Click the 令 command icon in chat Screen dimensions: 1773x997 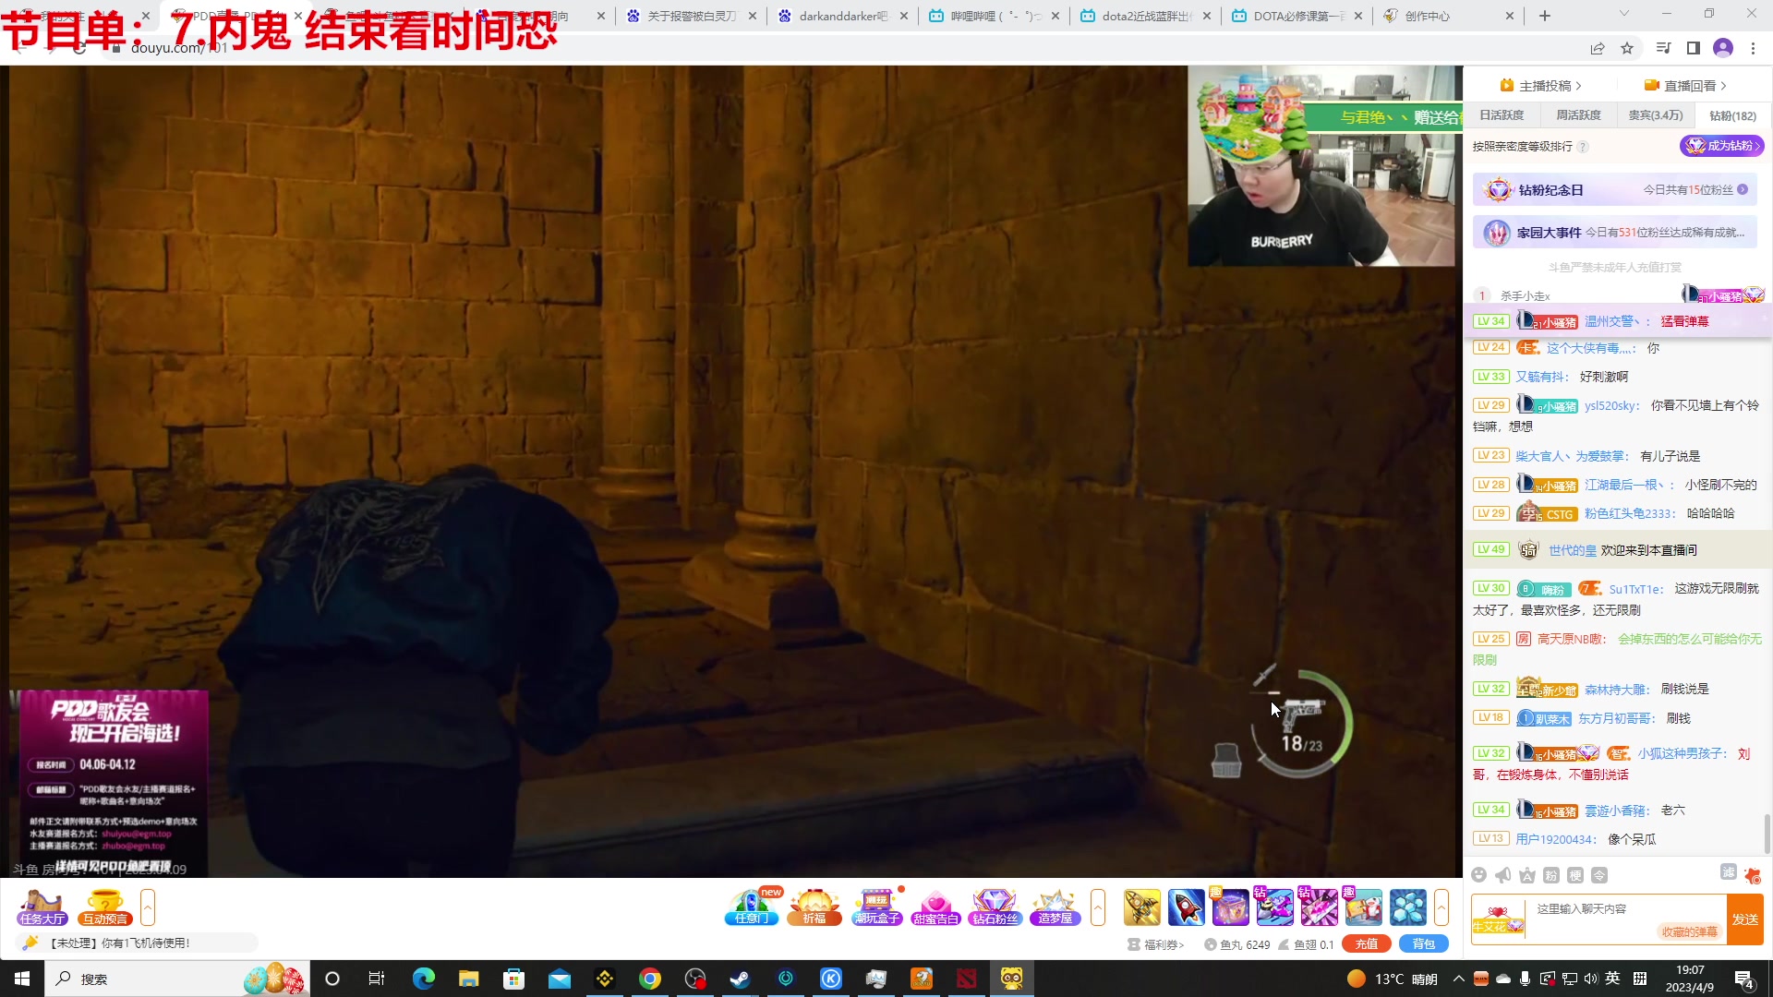(1599, 875)
